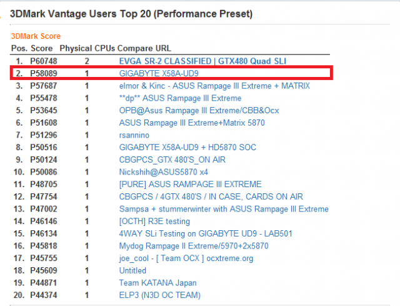
Task: Select score P50516 in row 8
Action: click(44, 148)
